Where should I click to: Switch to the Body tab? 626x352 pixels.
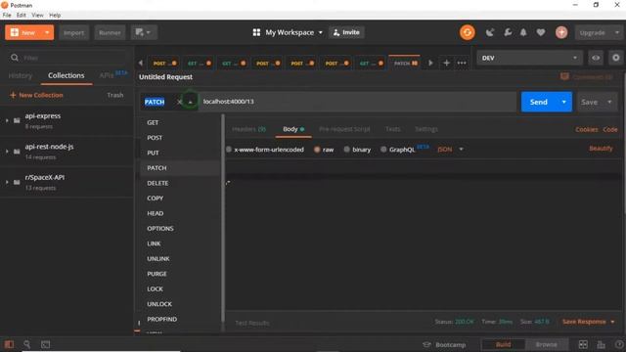click(x=293, y=129)
